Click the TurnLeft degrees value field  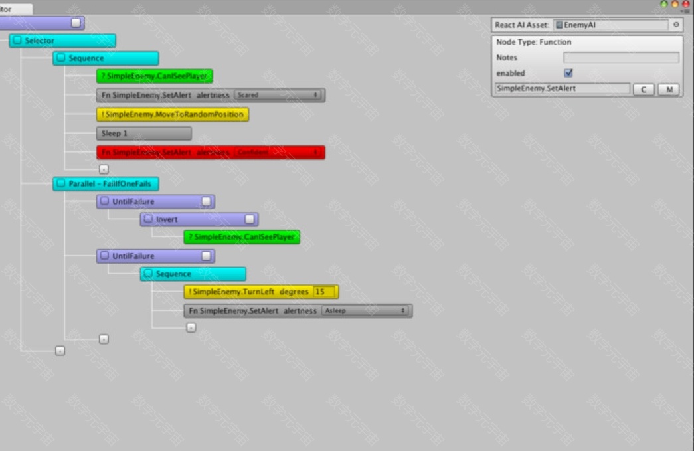(323, 292)
